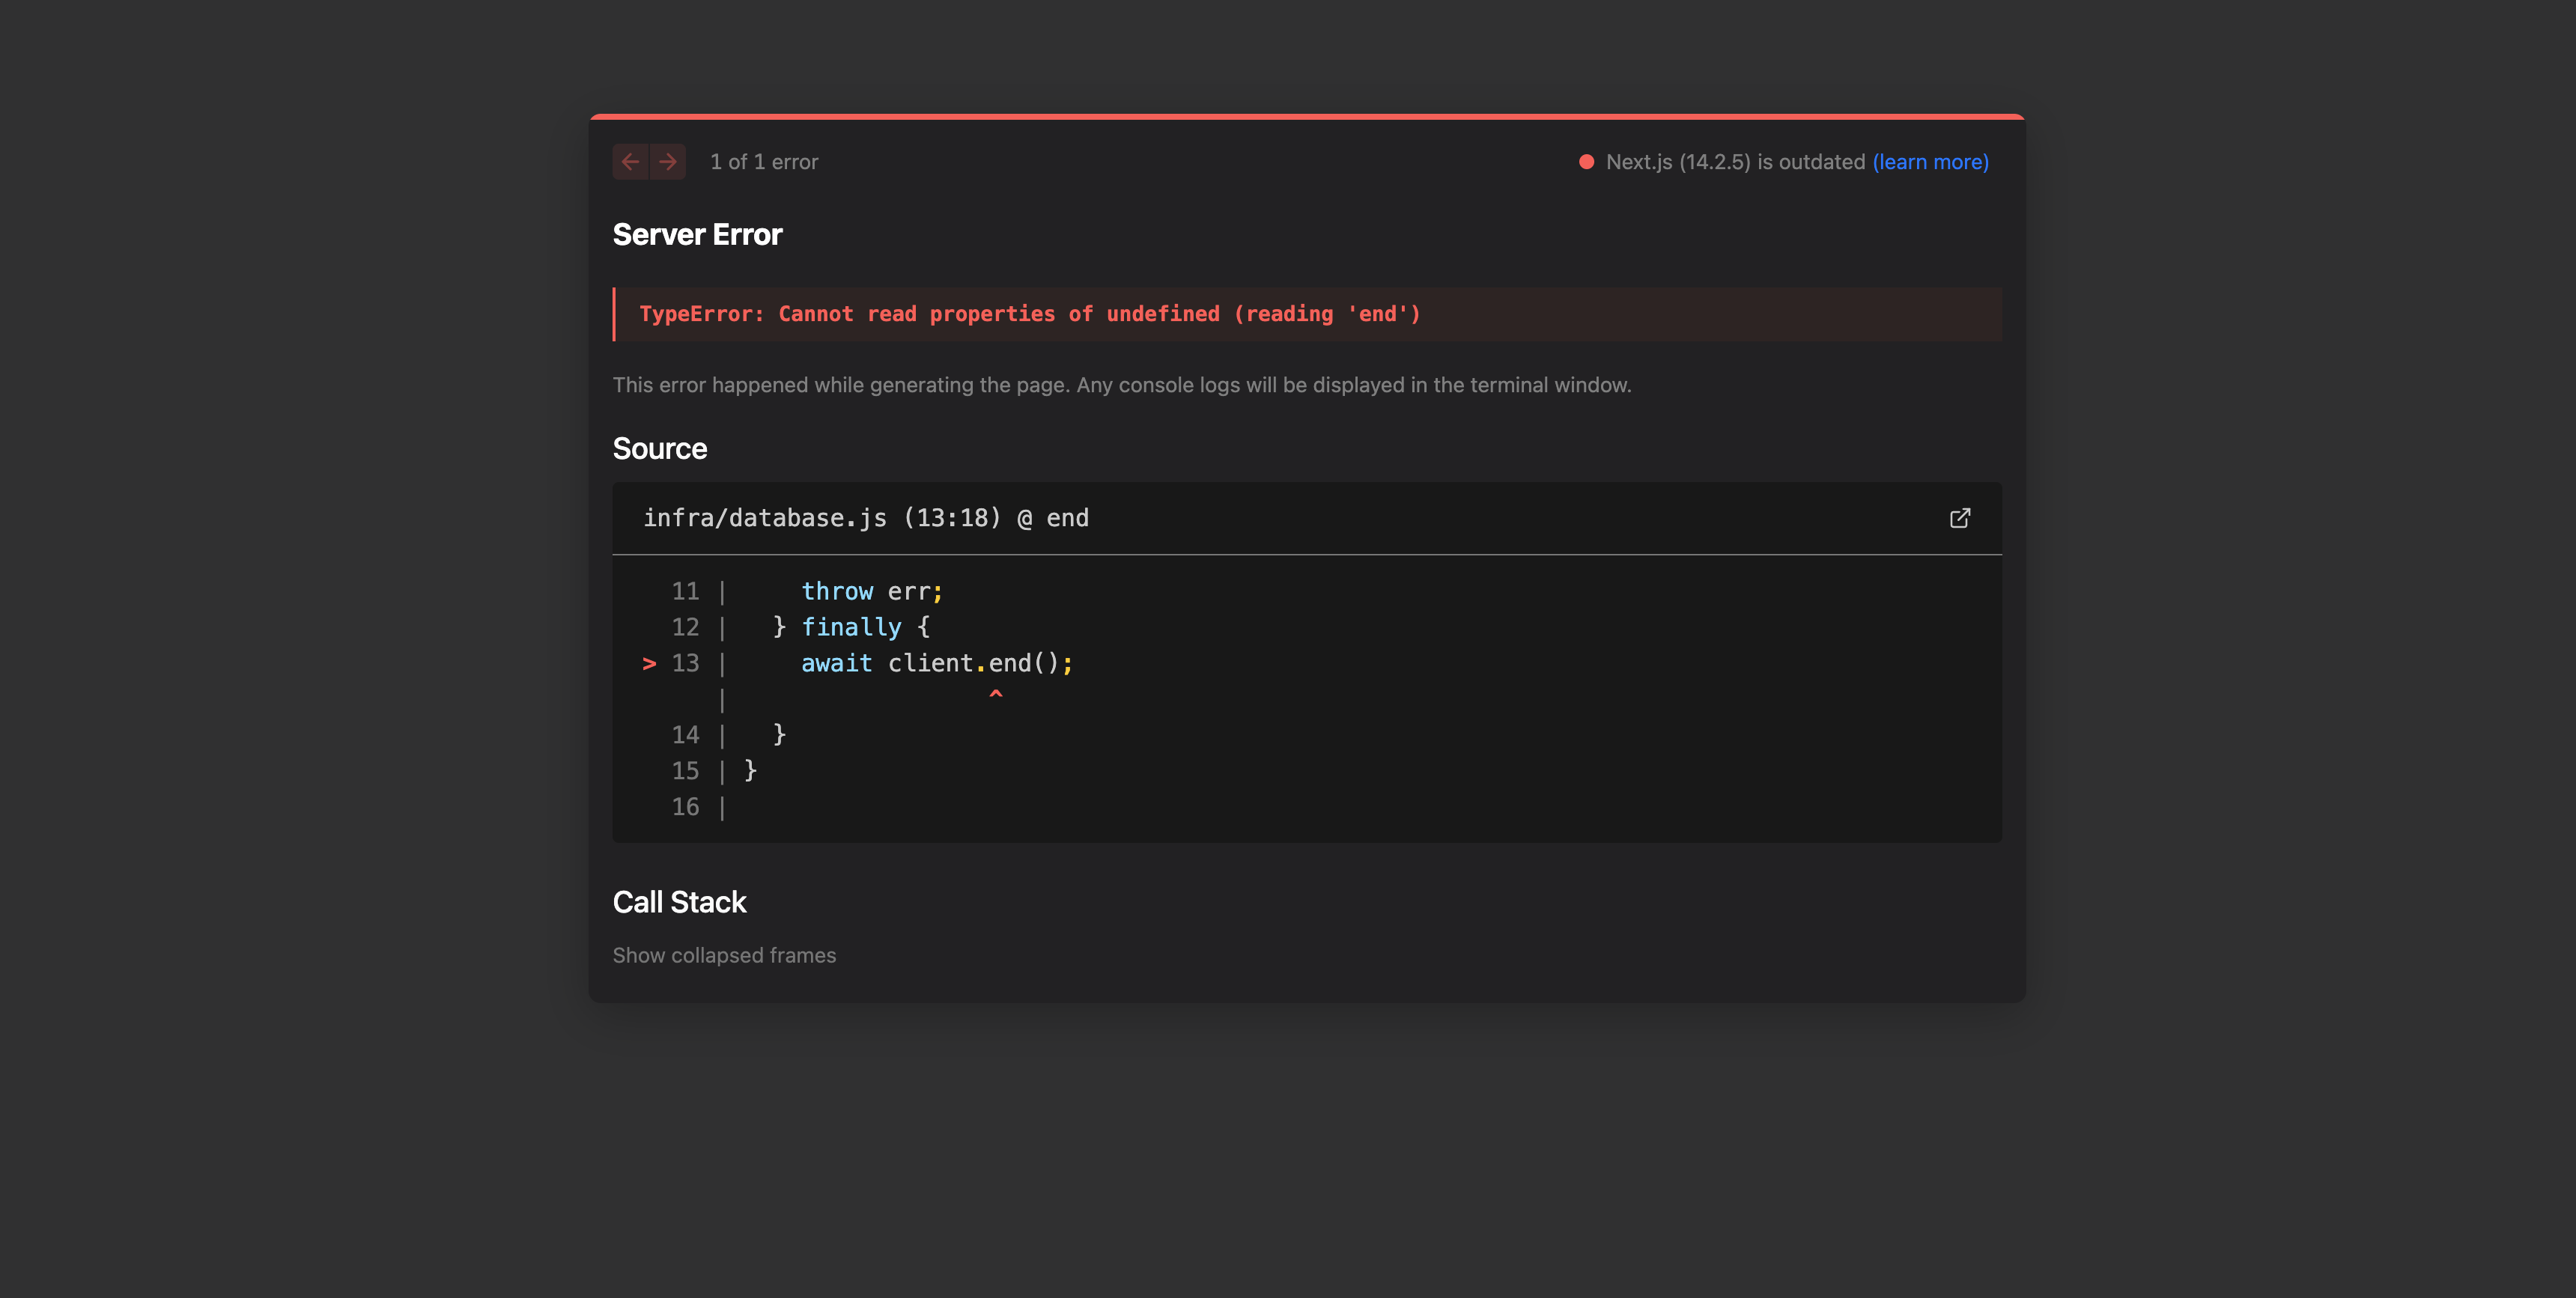This screenshot has width=2576, height=1298.
Task: Click the 'Next.js (14.2.5) is outdated' text
Action: pos(1735,162)
